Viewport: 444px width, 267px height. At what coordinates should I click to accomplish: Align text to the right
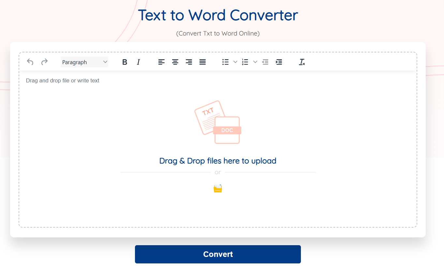tap(189, 62)
